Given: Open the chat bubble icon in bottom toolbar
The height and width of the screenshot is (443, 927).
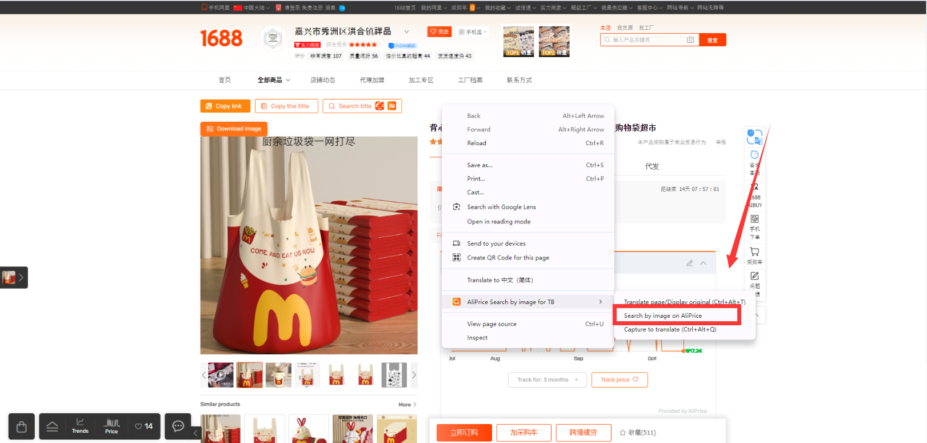Looking at the screenshot, I should tap(178, 426).
